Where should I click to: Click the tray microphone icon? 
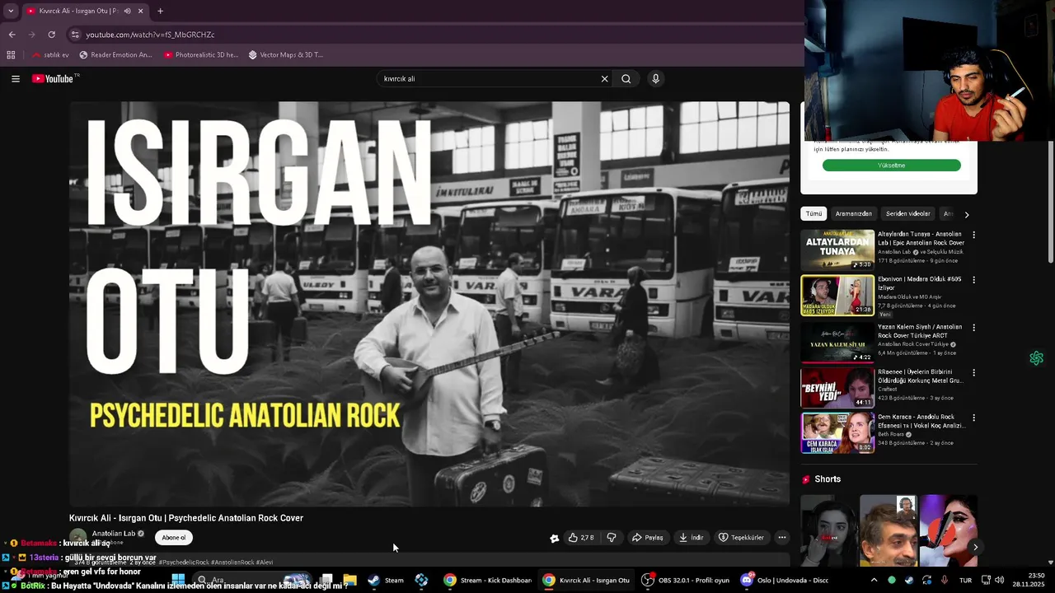tap(945, 581)
